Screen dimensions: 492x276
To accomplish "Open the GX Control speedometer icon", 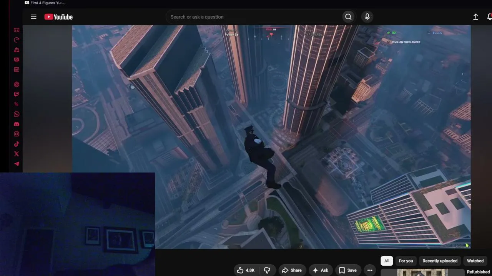I will [17, 40].
